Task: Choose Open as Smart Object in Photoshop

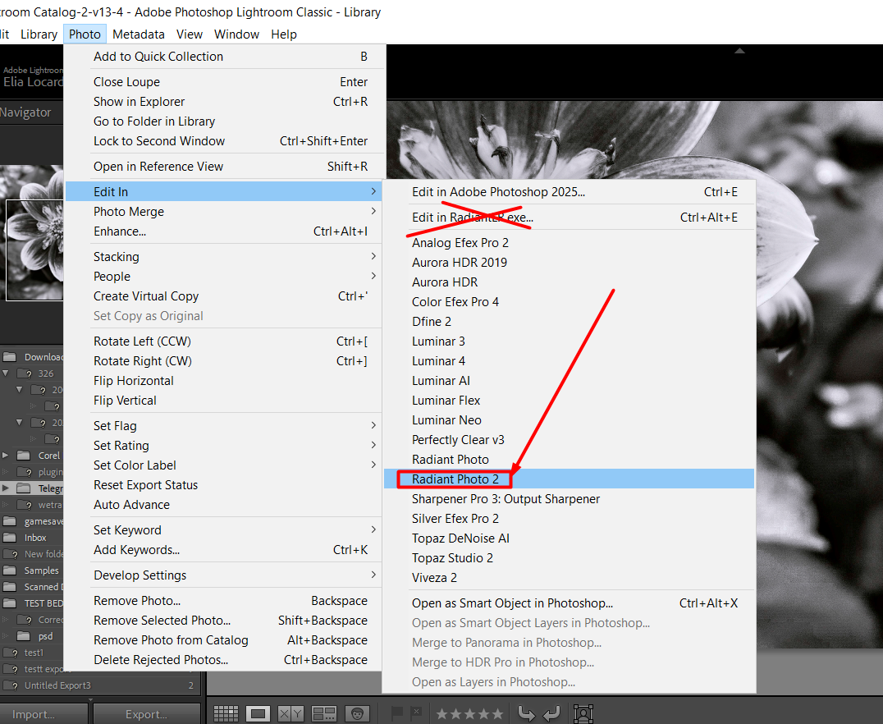Action: [569, 603]
